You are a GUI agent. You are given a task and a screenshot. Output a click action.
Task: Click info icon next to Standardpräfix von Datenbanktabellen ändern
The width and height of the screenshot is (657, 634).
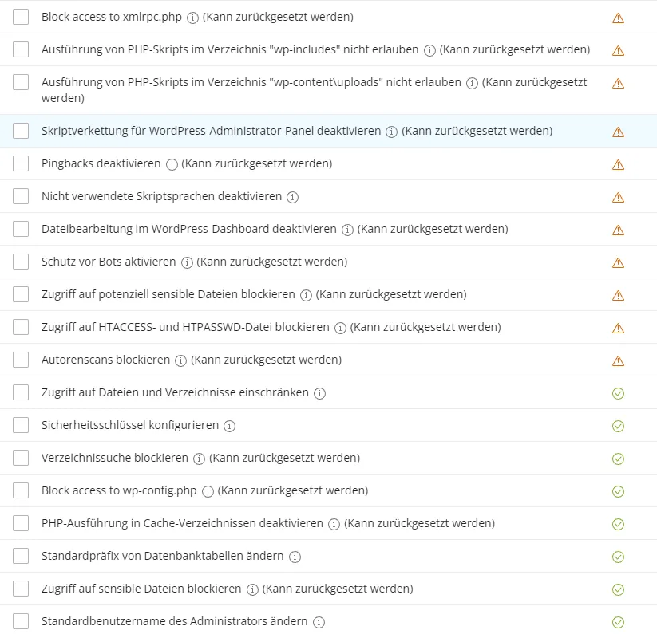295,557
